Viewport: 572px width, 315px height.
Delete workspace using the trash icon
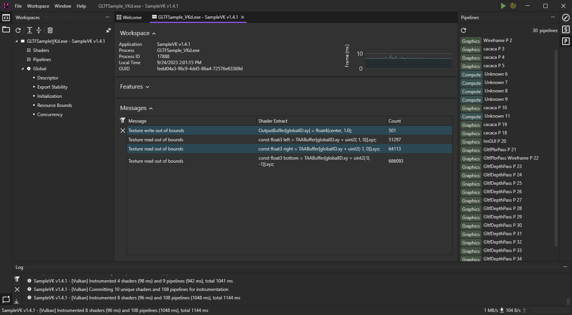coord(50,30)
